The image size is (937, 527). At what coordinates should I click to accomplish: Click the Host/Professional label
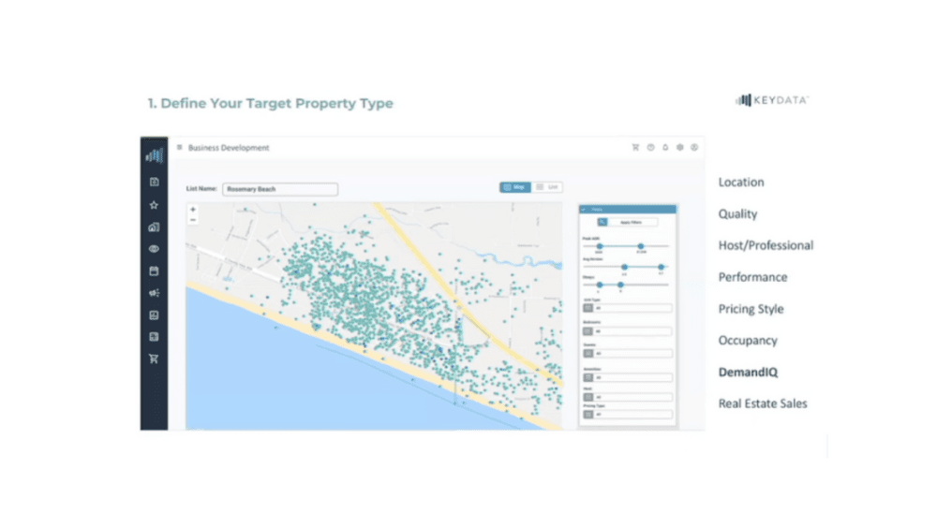click(766, 245)
